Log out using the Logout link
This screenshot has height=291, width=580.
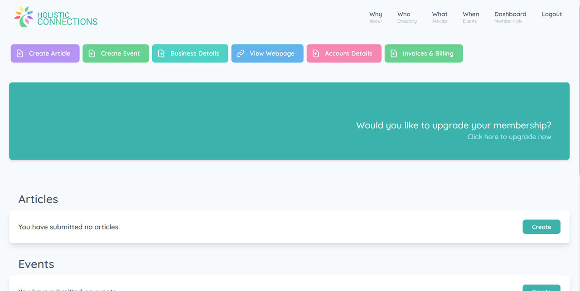click(x=551, y=15)
